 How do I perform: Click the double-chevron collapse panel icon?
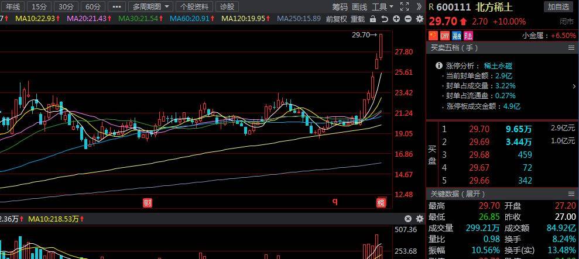click(419, 6)
